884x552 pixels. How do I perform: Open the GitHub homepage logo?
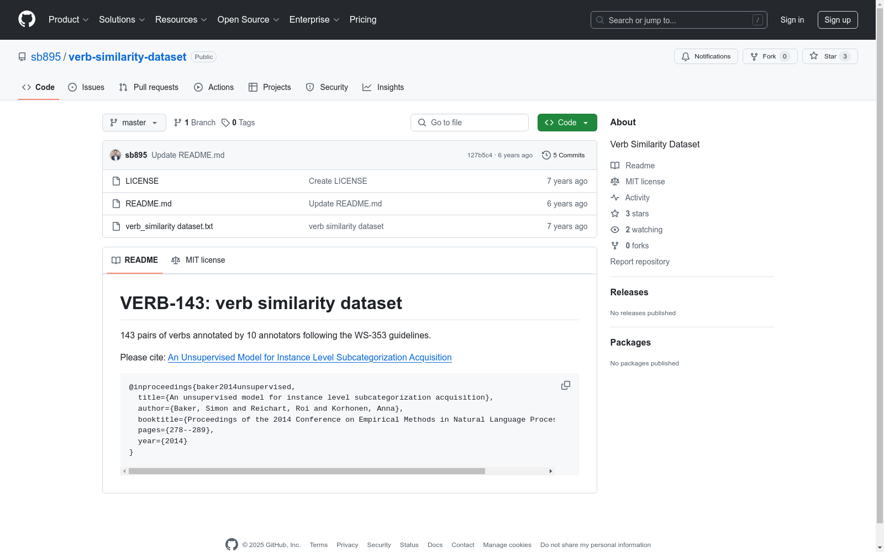click(x=27, y=19)
